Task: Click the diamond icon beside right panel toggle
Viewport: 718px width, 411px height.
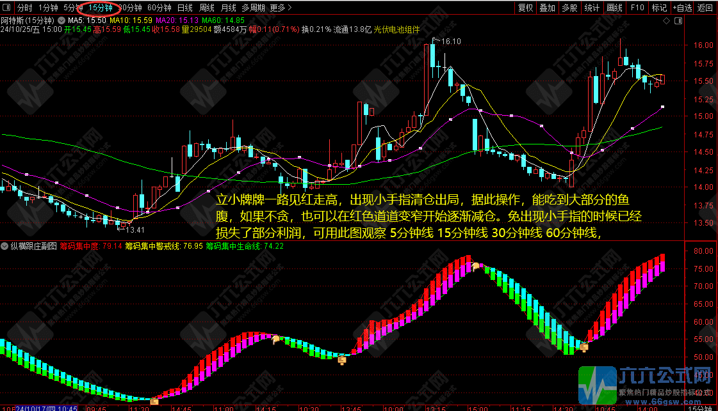Action: (x=667, y=21)
